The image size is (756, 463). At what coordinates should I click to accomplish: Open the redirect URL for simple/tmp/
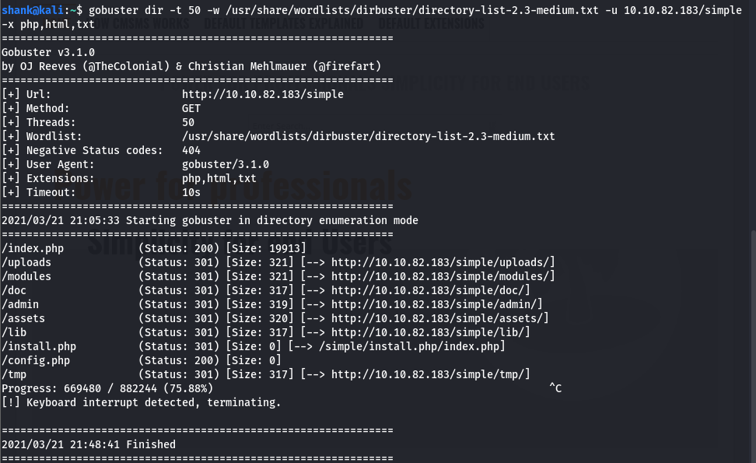[427, 374]
